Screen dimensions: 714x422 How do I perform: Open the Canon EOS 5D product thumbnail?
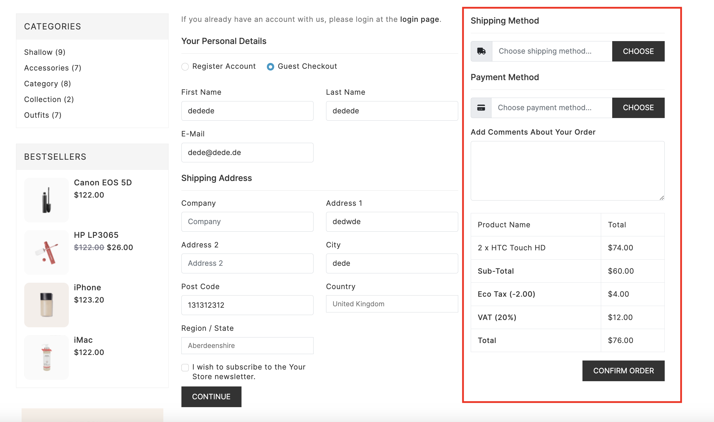point(46,200)
